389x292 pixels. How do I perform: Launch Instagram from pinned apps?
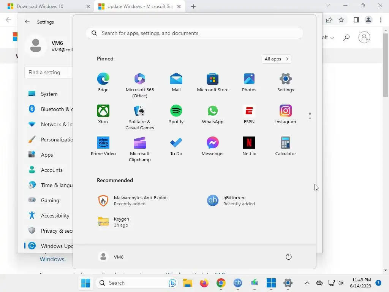(286, 114)
